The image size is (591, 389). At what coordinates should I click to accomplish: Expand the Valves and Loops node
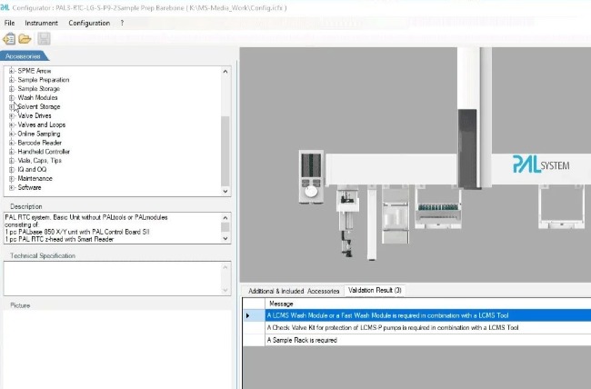click(x=12, y=125)
